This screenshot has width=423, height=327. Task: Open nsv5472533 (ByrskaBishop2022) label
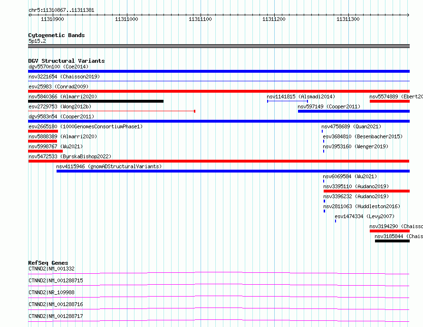[x=70, y=156]
